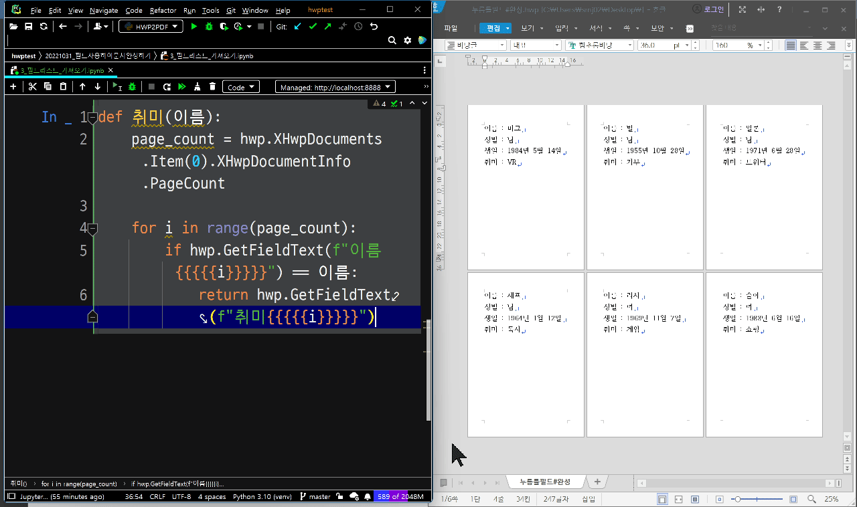The image size is (857, 507).
Task: Add a new notebook cell with plus icon
Action: (13, 87)
